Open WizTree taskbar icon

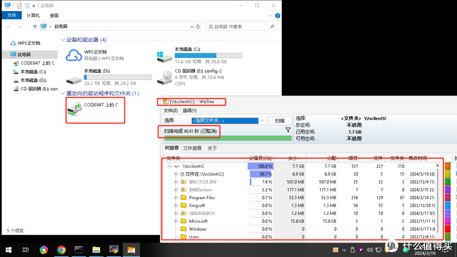tap(131, 250)
